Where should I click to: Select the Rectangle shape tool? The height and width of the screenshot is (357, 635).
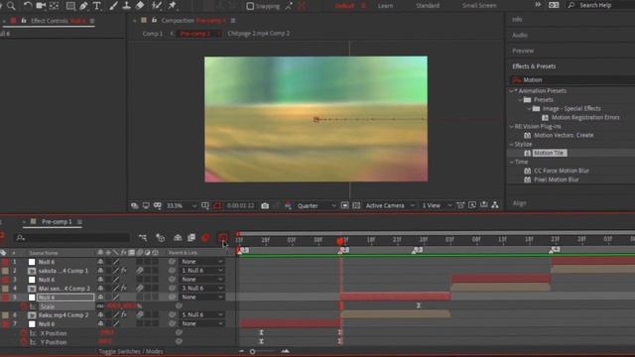point(70,5)
